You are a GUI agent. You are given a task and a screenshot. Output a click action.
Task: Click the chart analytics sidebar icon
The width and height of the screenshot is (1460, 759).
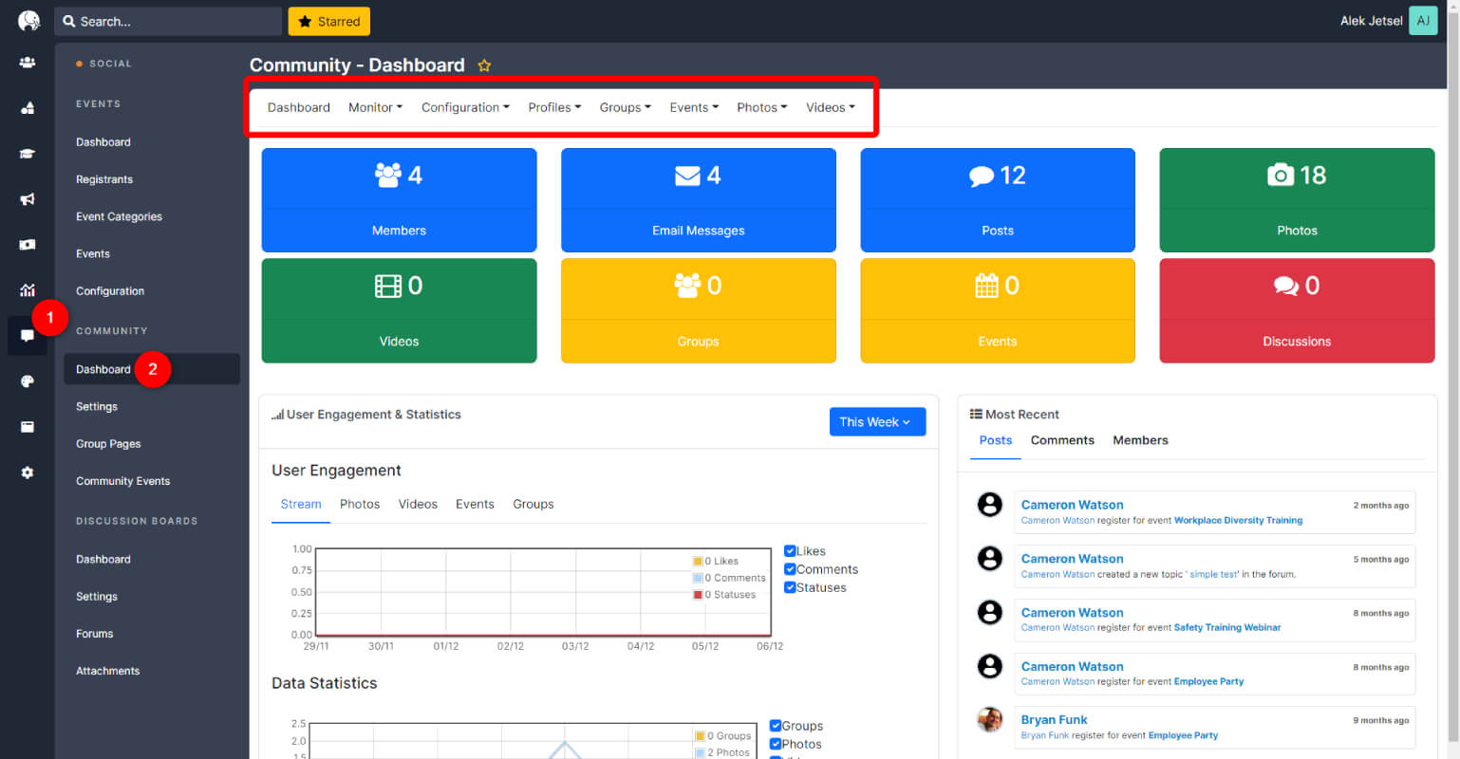point(28,290)
